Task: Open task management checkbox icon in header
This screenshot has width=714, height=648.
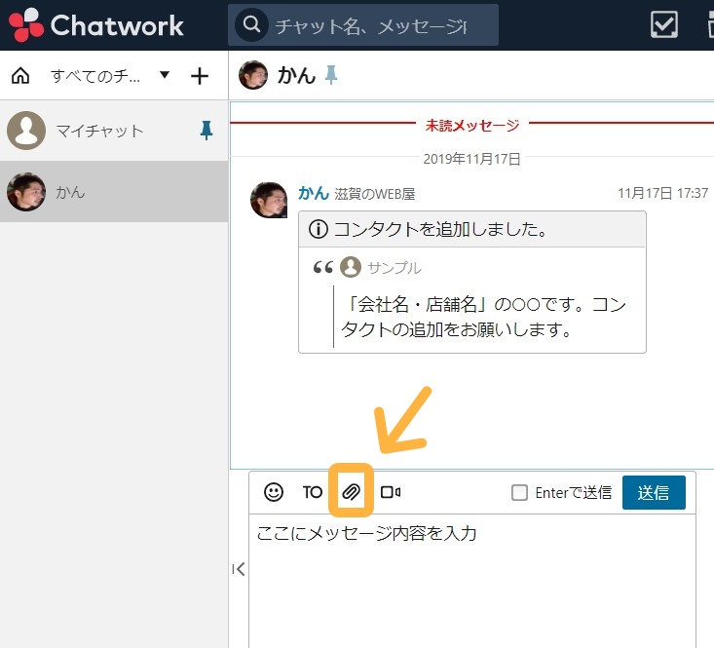Action: point(663,24)
